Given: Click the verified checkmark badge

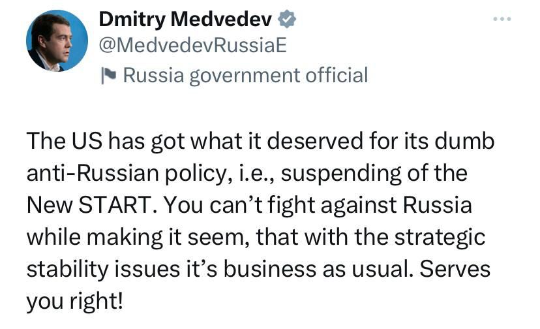Looking at the screenshot, I should [x=287, y=19].
